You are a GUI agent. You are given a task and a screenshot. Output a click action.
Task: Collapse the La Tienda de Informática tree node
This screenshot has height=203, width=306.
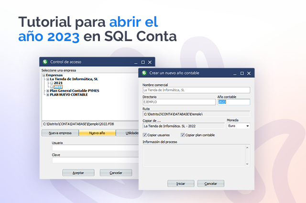pos(48,79)
